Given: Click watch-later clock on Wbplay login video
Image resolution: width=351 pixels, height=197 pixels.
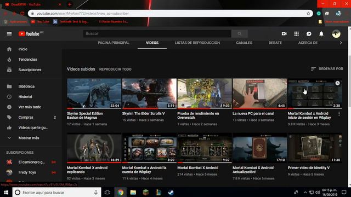Looking at the screenshot, I should click(337, 83).
